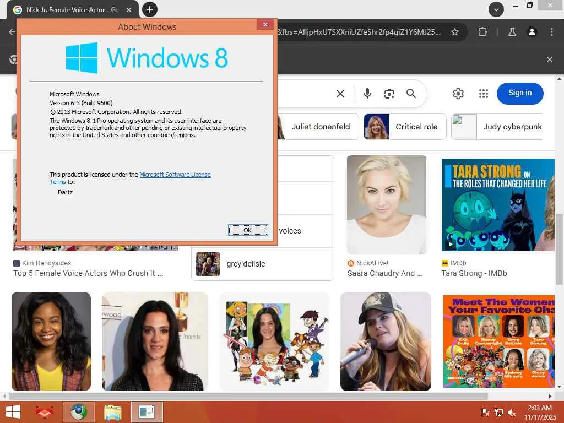Search by image with Google Lens icon

[389, 94]
